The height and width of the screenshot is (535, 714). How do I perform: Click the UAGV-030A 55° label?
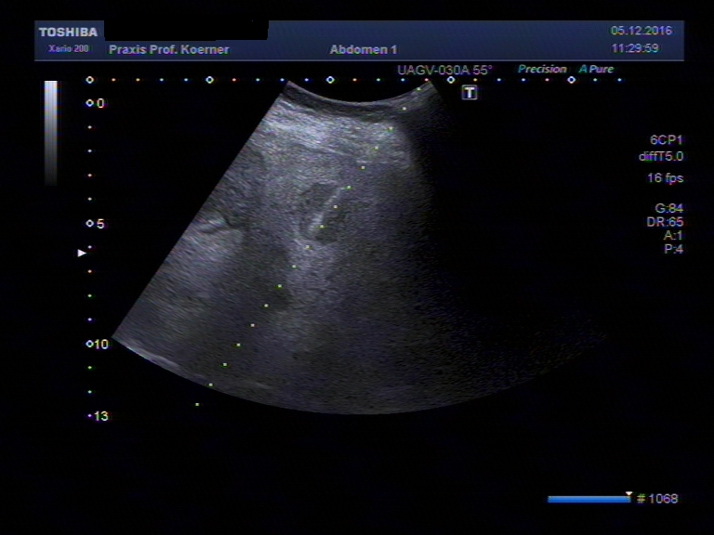coord(444,70)
